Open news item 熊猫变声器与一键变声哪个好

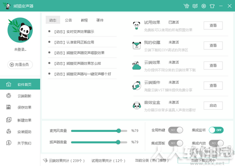click(82, 74)
